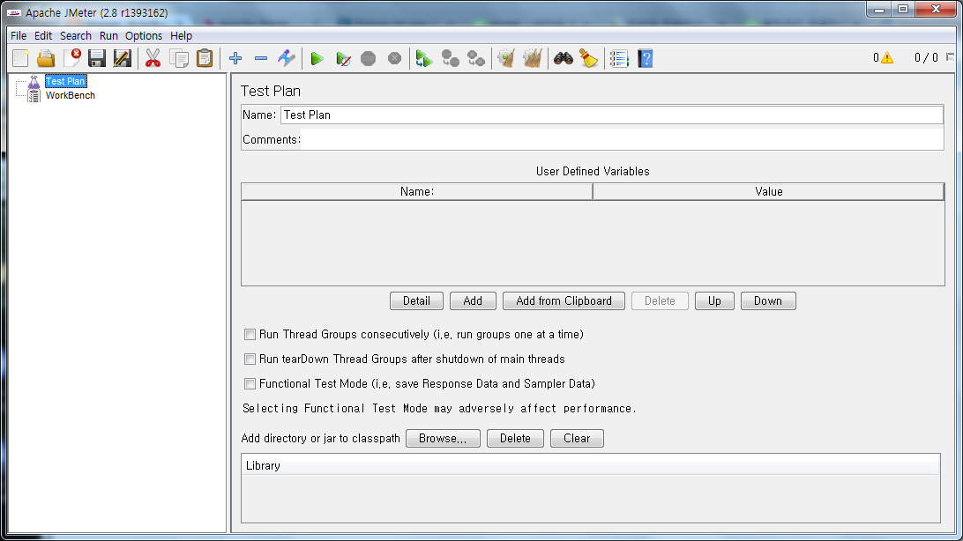The width and height of the screenshot is (963, 541).
Task: Enable Run Thread Groups consecutively checkbox
Action: (x=250, y=334)
